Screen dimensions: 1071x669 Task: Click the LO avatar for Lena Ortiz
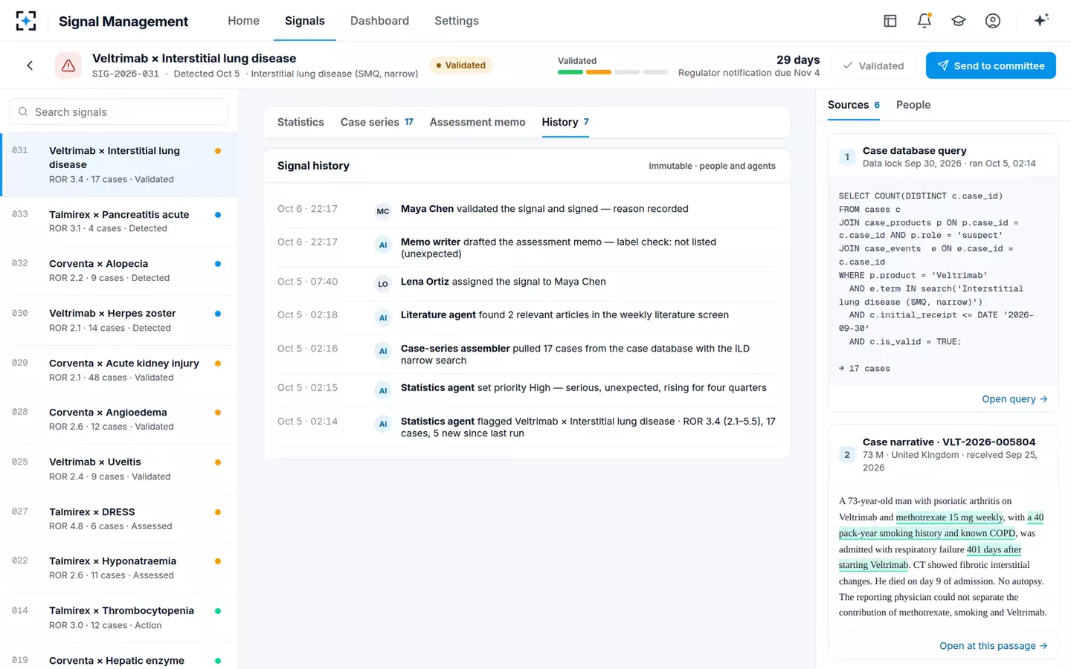(383, 284)
